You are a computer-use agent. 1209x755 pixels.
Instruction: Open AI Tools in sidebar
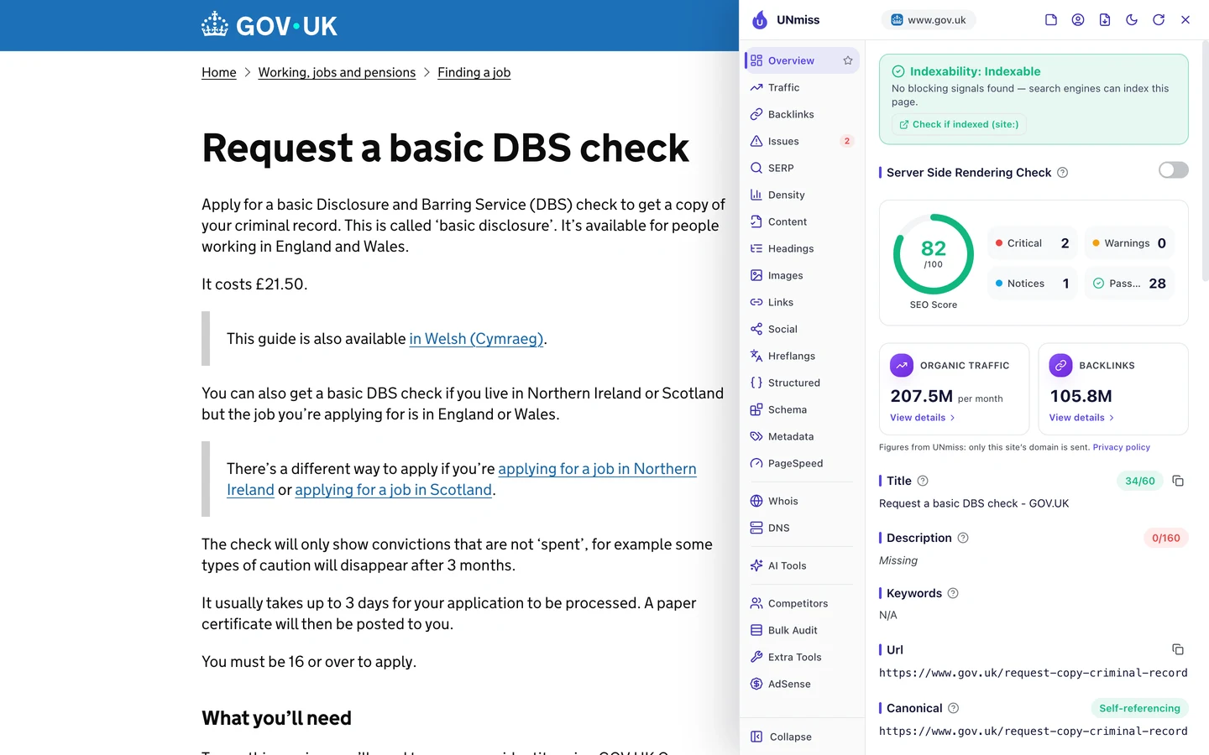tap(802, 565)
